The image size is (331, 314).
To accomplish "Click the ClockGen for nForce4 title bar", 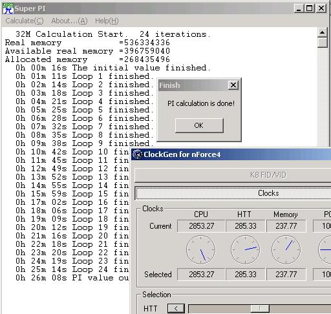I will point(231,154).
